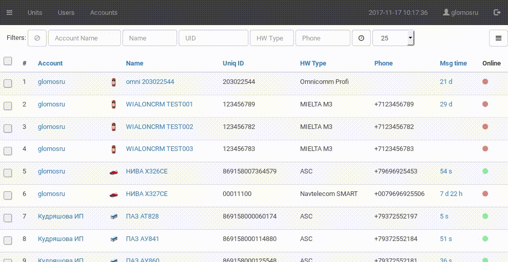Open the rows-per-page dropdown showing 25
Viewport: 508px width, 262px height.
393,38
